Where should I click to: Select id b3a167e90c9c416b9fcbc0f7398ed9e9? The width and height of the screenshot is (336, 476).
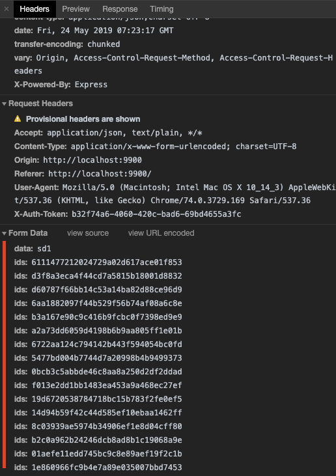click(107, 317)
